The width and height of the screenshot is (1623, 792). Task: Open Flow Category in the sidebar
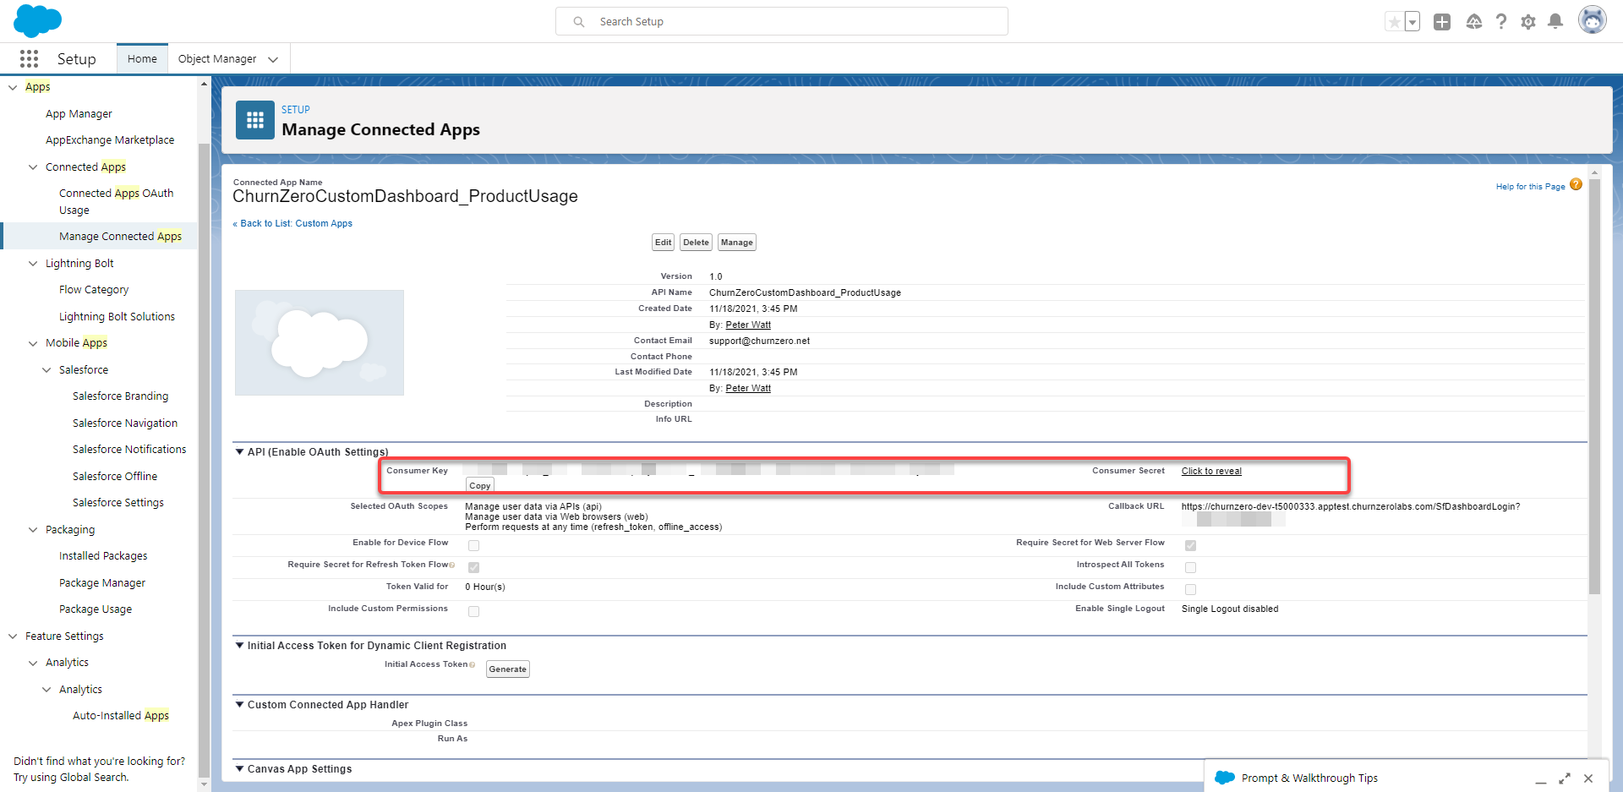pyautogui.click(x=94, y=290)
